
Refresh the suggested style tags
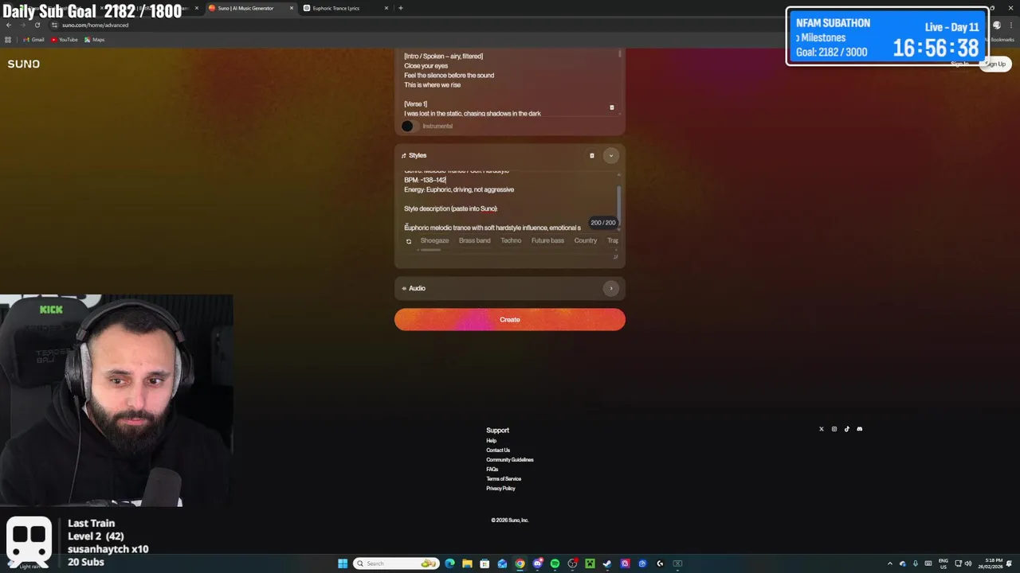409,241
